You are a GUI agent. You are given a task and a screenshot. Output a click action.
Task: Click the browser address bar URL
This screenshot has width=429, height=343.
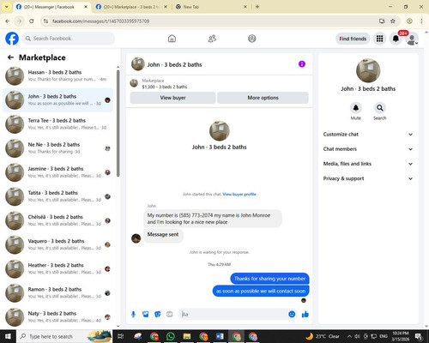tap(100, 21)
